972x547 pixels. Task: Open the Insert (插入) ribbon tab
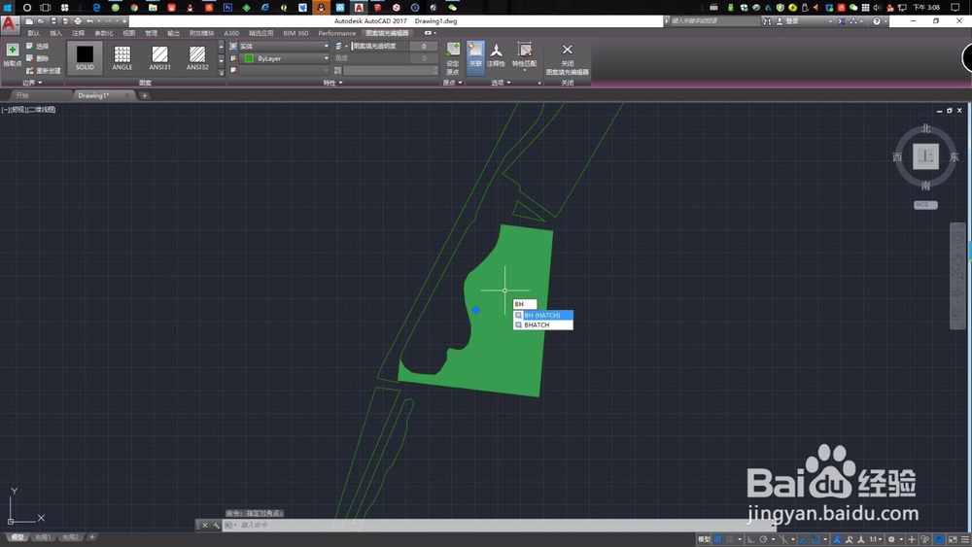(55, 33)
